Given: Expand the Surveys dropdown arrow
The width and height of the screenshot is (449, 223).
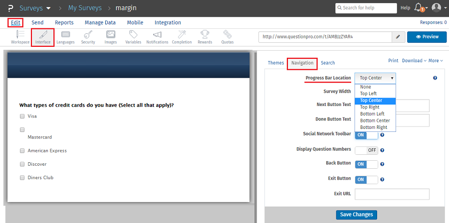Looking at the screenshot, I should [48, 8].
